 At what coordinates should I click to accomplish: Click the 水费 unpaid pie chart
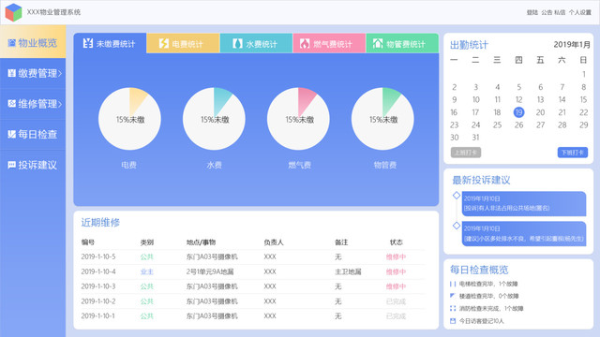tap(214, 119)
